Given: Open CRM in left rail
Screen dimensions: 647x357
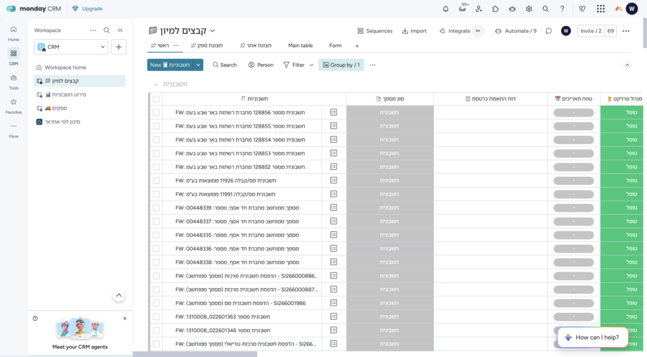Looking at the screenshot, I should pos(14,57).
